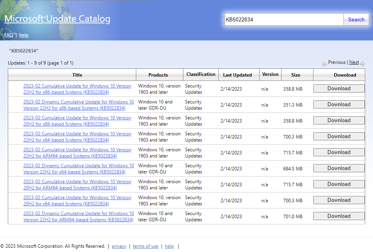
Task: Open Cumulative Update 20H2 ARM64 (KB5022834) link
Action: click(77, 185)
